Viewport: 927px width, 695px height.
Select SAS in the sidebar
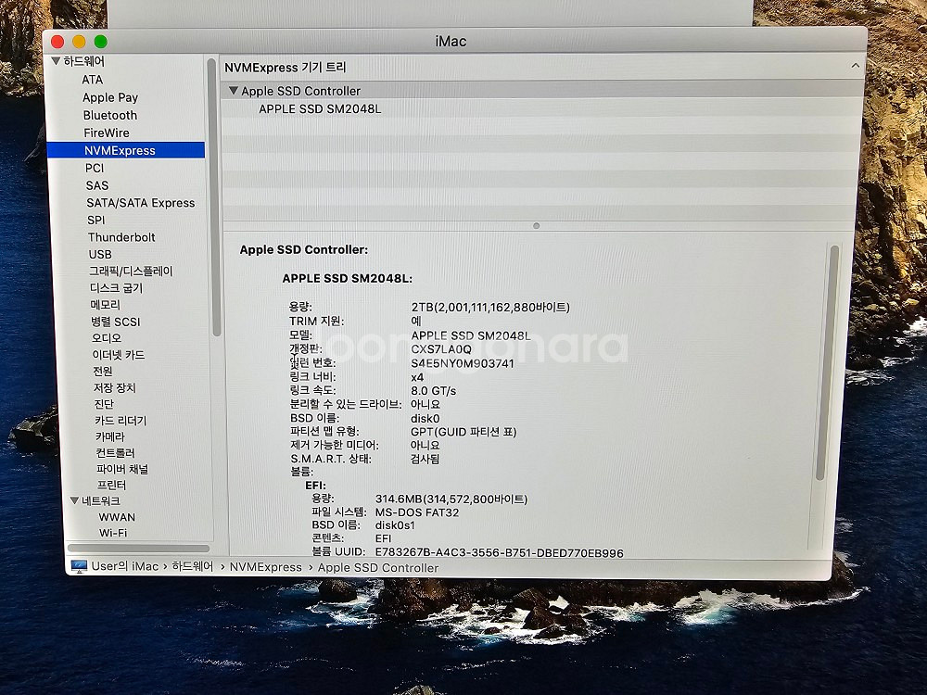click(97, 185)
